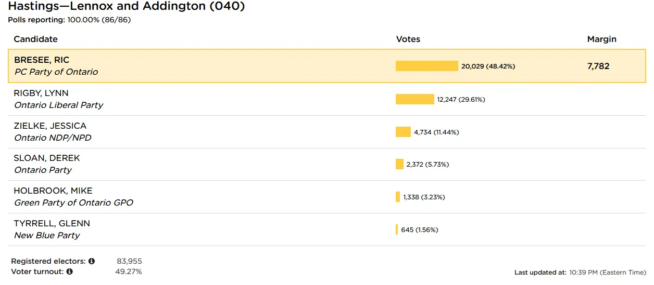Click ZIELKE, JESSICA candidate name
The height and width of the screenshot is (285, 654).
pos(50,126)
